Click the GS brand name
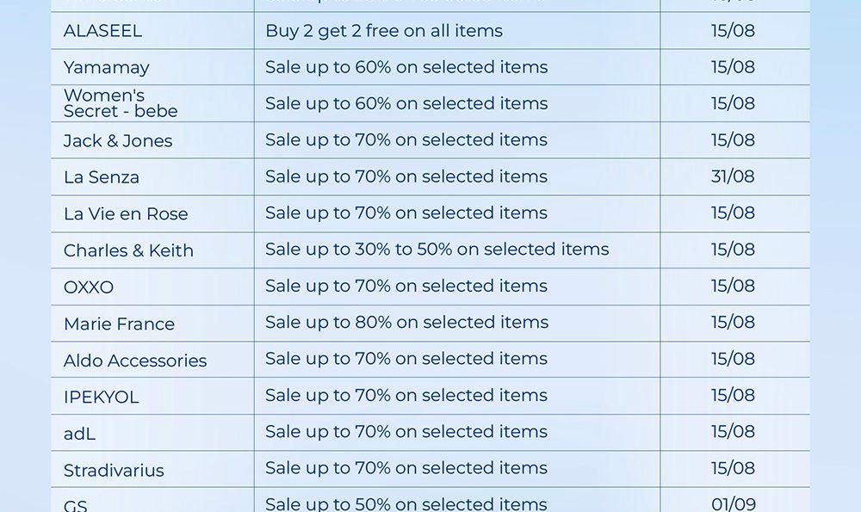Screen dimensions: 861x512 76,505
